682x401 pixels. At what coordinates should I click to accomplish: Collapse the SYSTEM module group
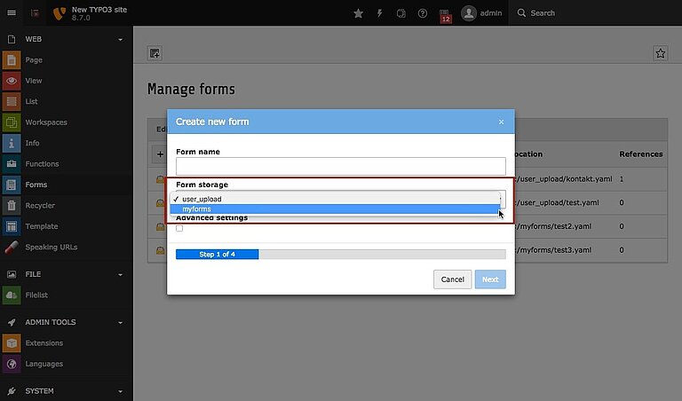tap(121, 391)
